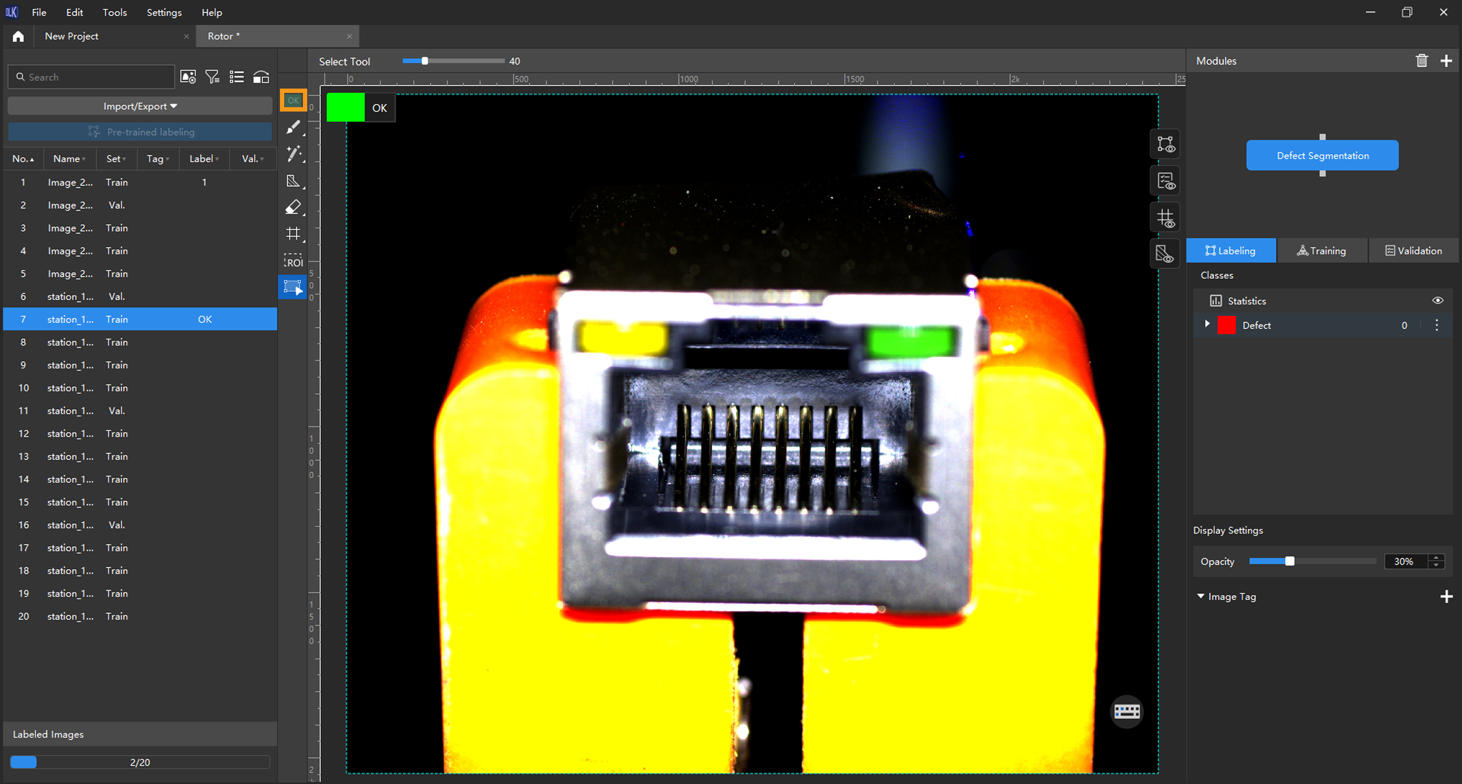Click the list view icon
This screenshot has width=1462, height=784.
[x=237, y=77]
